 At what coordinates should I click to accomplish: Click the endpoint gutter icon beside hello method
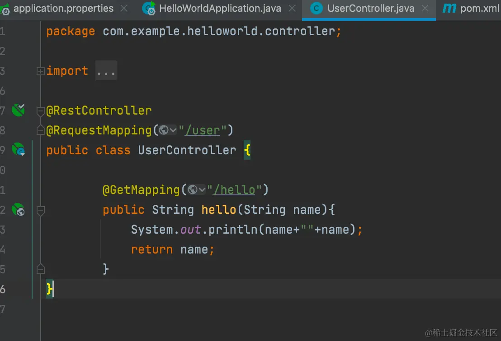pos(18,209)
